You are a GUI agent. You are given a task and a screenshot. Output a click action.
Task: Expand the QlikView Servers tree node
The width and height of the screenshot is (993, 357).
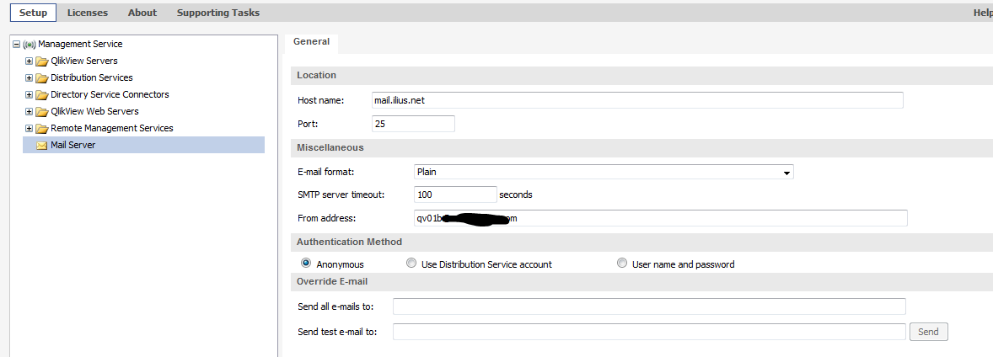30,61
